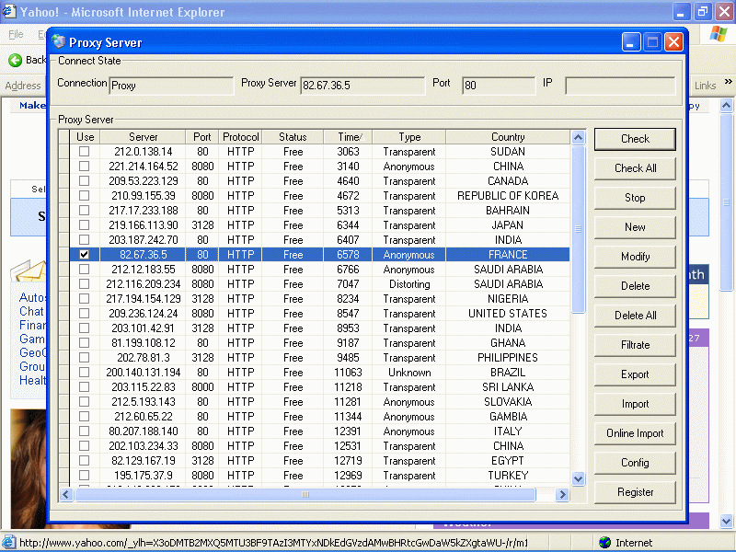The height and width of the screenshot is (552, 736).
Task: Click the Links chevron in Internet Explorer toolbar
Action: (x=728, y=82)
